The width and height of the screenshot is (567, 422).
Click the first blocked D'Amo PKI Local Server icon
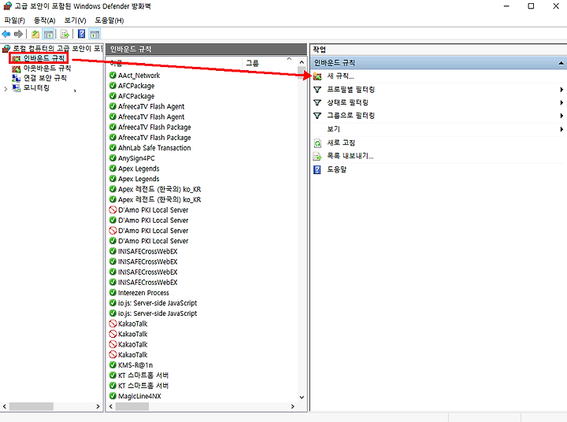113,209
